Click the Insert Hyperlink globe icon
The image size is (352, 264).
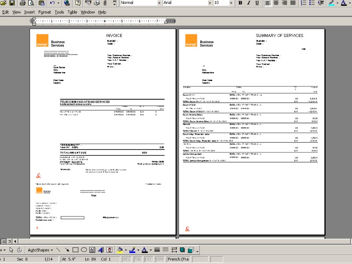pos(67,3)
